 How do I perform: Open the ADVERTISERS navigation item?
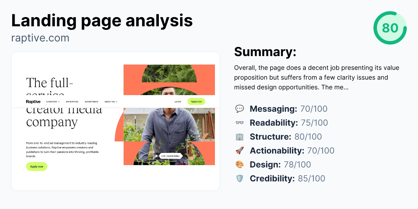91,101
